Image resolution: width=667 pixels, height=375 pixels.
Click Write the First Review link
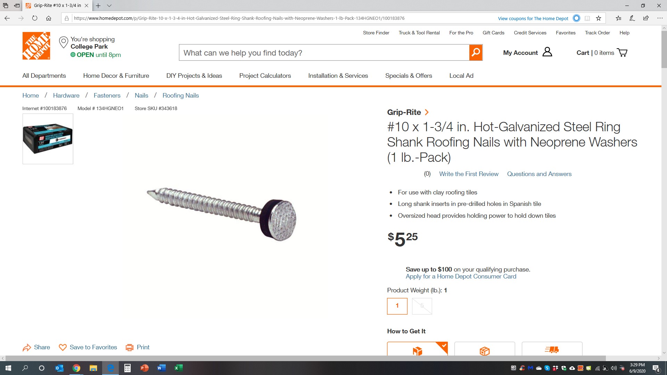(x=469, y=174)
